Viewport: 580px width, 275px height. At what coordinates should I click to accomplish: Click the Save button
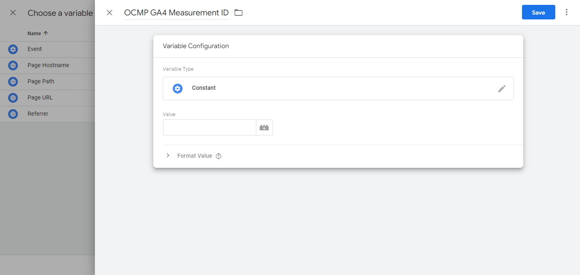(x=538, y=13)
